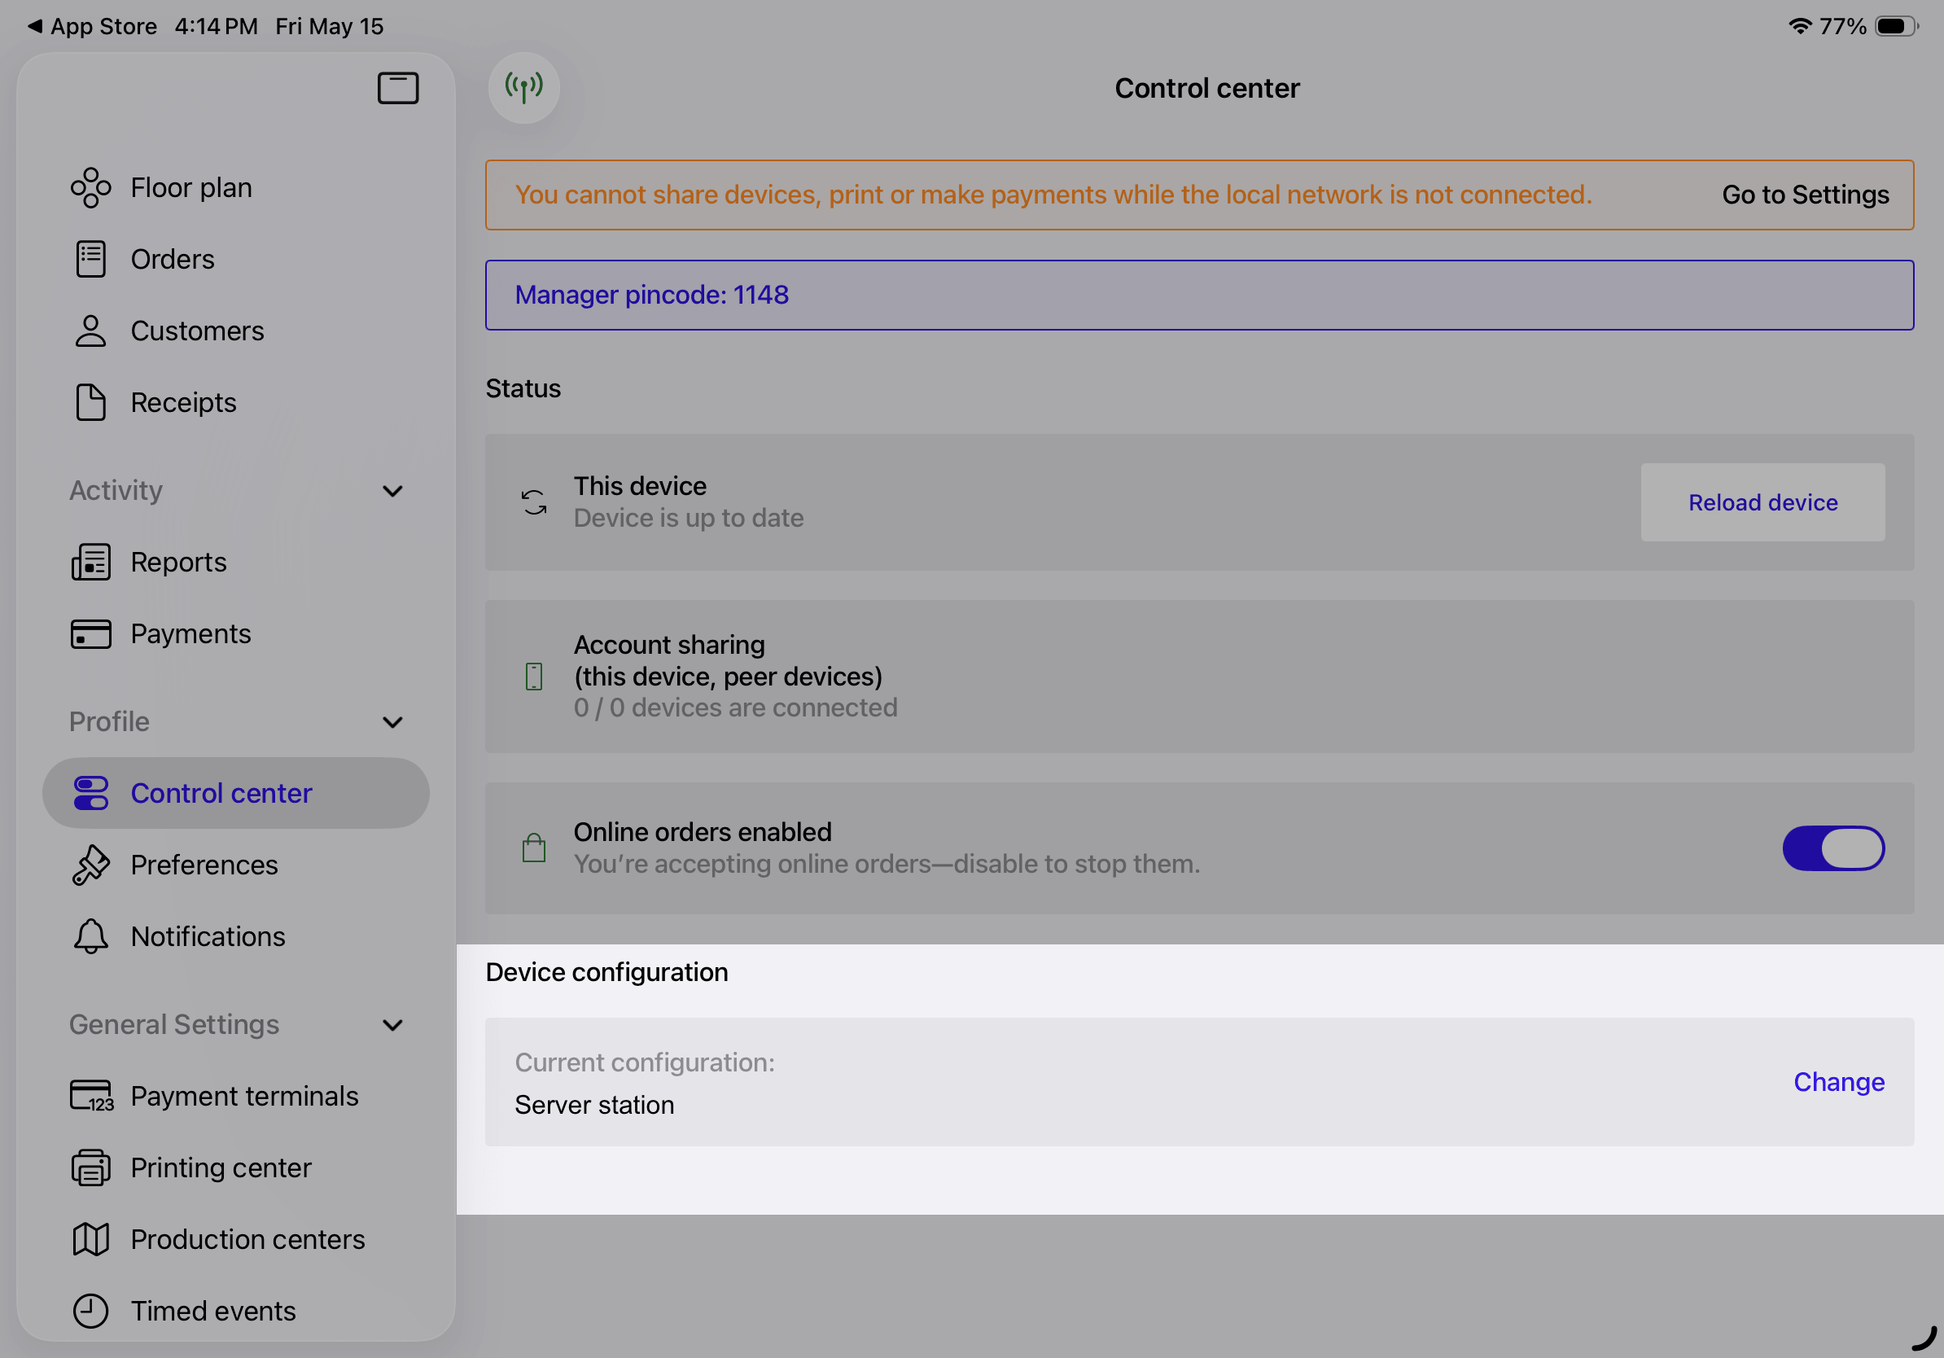Viewport: 1944px width, 1358px height.
Task: Tap the phone icon for Account sharing
Action: (533, 677)
